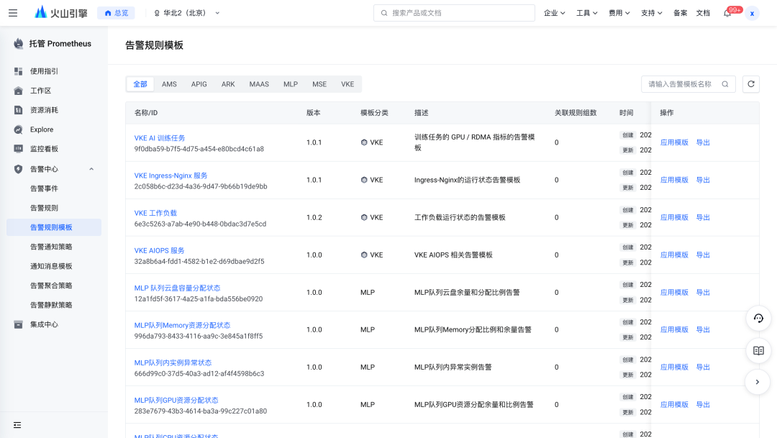Open the Explore page in sidebar

click(x=42, y=129)
